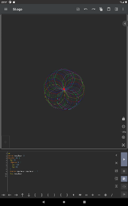Undo the last edit
Image resolution: width=128 pixels, height=206 pixels.
[86, 9]
